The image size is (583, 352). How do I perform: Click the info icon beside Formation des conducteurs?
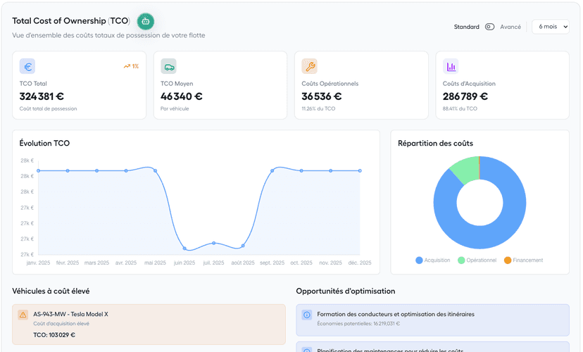pyautogui.click(x=307, y=315)
